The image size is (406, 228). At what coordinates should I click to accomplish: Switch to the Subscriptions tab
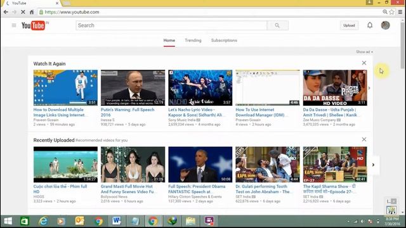click(224, 41)
